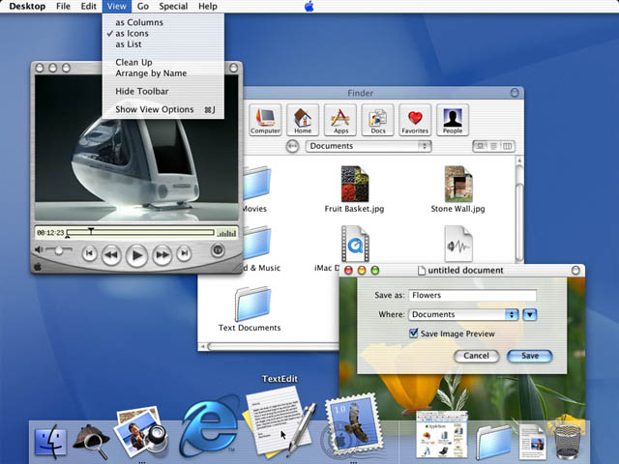Switch Finder to column view button
Image resolution: width=619 pixels, height=464 pixels.
point(508,146)
